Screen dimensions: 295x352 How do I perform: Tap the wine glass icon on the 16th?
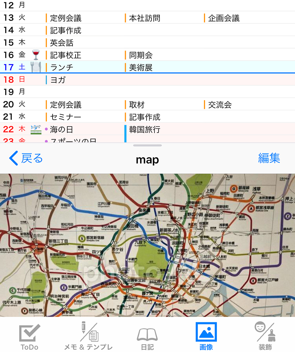coord(36,55)
